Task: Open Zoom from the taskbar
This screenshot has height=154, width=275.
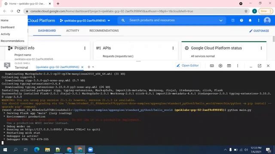Action: 90,150
